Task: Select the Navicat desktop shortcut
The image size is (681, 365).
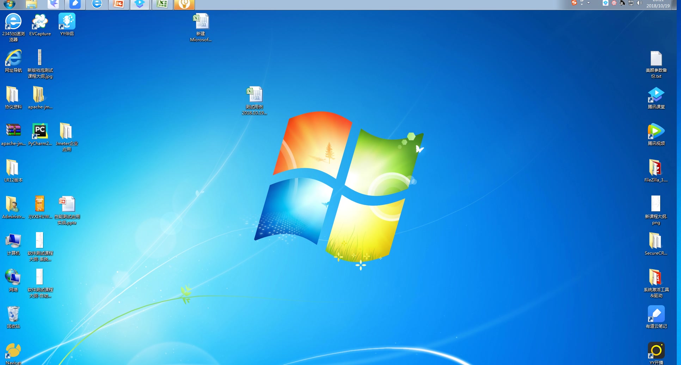Action: 13,353
